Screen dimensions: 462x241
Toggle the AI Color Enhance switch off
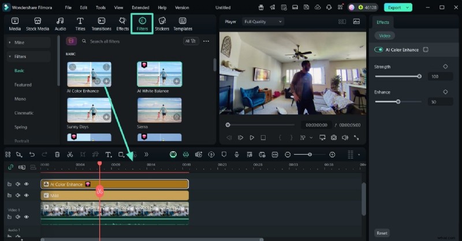pos(379,50)
